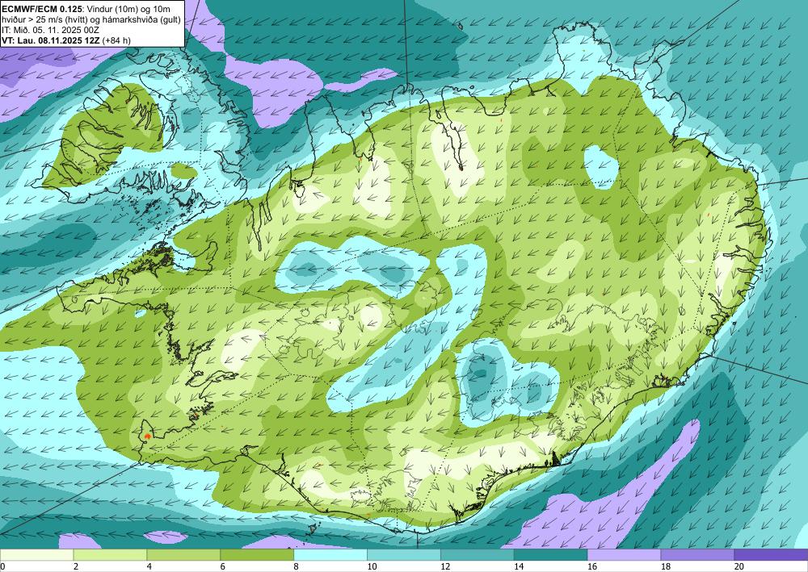Click the olive green 6–8 m/s legend swatch
The height and width of the screenshot is (572, 808).
tap(257, 555)
